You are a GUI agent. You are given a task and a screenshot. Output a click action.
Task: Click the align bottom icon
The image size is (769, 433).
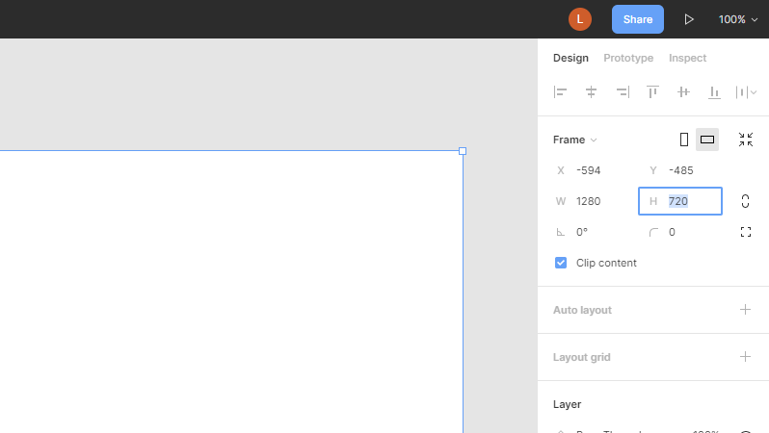tap(715, 92)
